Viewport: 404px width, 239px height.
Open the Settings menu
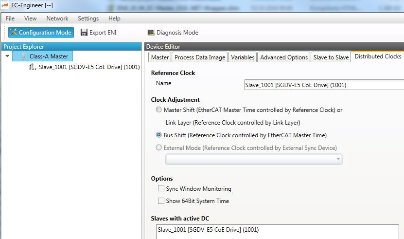88,18
